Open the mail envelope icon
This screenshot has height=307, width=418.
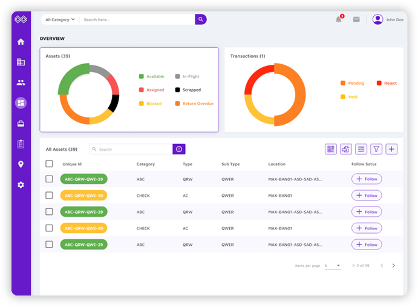(x=356, y=19)
